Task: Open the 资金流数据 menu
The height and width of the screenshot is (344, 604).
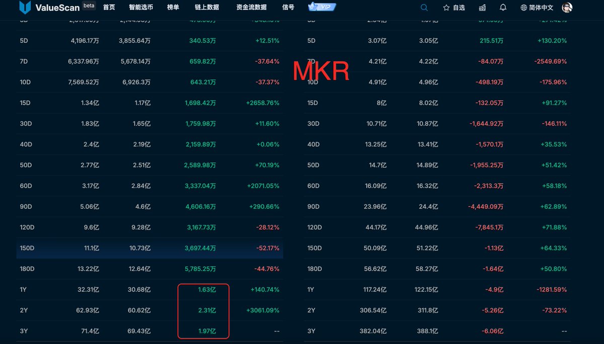Action: click(x=252, y=8)
